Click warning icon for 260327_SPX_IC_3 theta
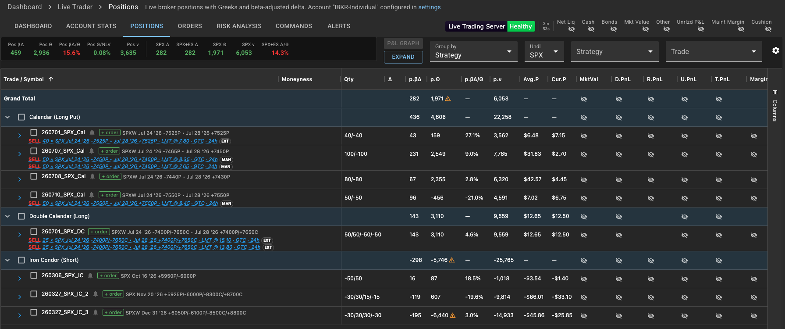The height and width of the screenshot is (329, 785). tap(453, 315)
